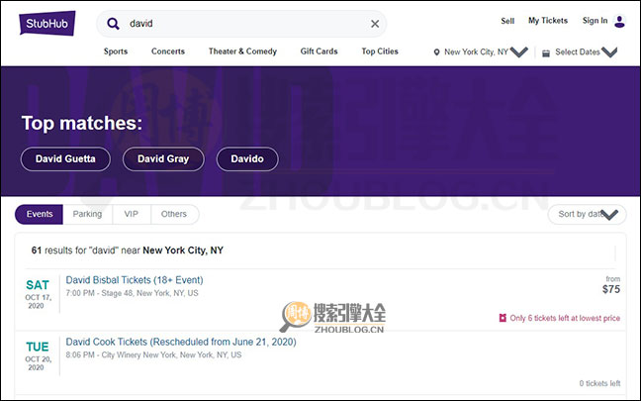Image resolution: width=641 pixels, height=401 pixels.
Task: Open the Sort by date dropdown
Action: click(x=587, y=215)
